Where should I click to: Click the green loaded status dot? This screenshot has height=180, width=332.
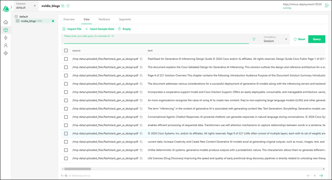pos(53,21)
